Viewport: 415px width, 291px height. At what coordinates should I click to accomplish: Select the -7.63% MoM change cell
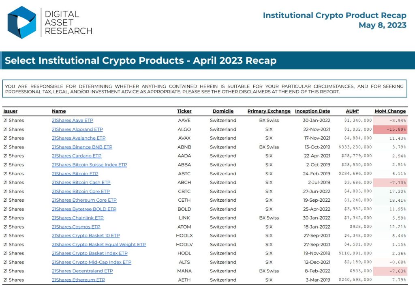click(x=390, y=271)
